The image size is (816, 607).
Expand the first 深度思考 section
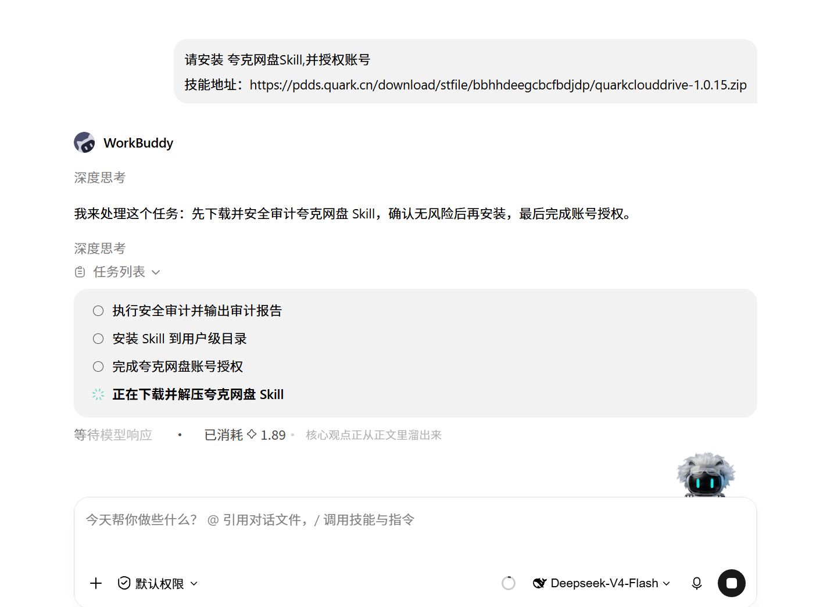[100, 178]
